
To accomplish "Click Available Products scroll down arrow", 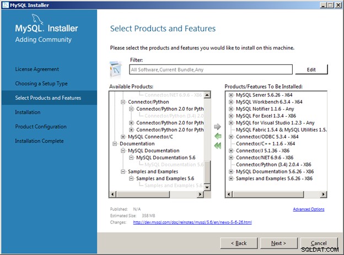I will click(x=207, y=187).
